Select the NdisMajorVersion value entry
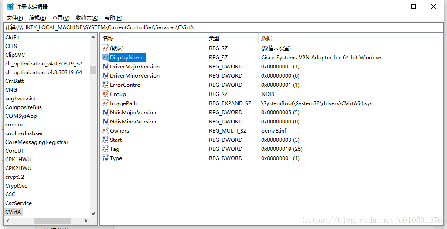The height and width of the screenshot is (229, 447). point(133,112)
